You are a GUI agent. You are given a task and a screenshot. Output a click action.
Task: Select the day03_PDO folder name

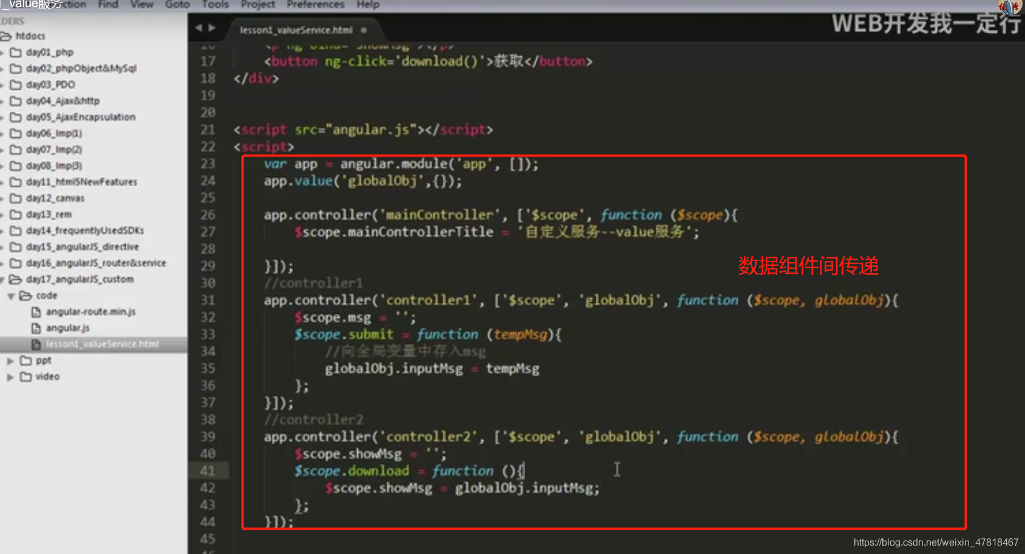(x=51, y=85)
